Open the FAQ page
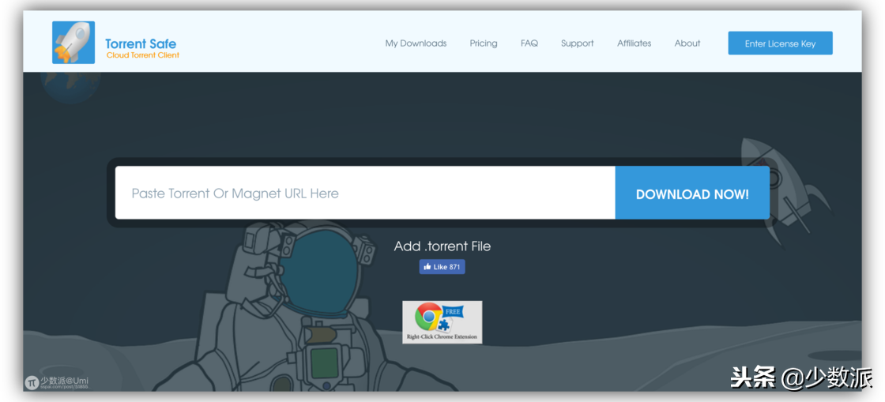 point(529,43)
